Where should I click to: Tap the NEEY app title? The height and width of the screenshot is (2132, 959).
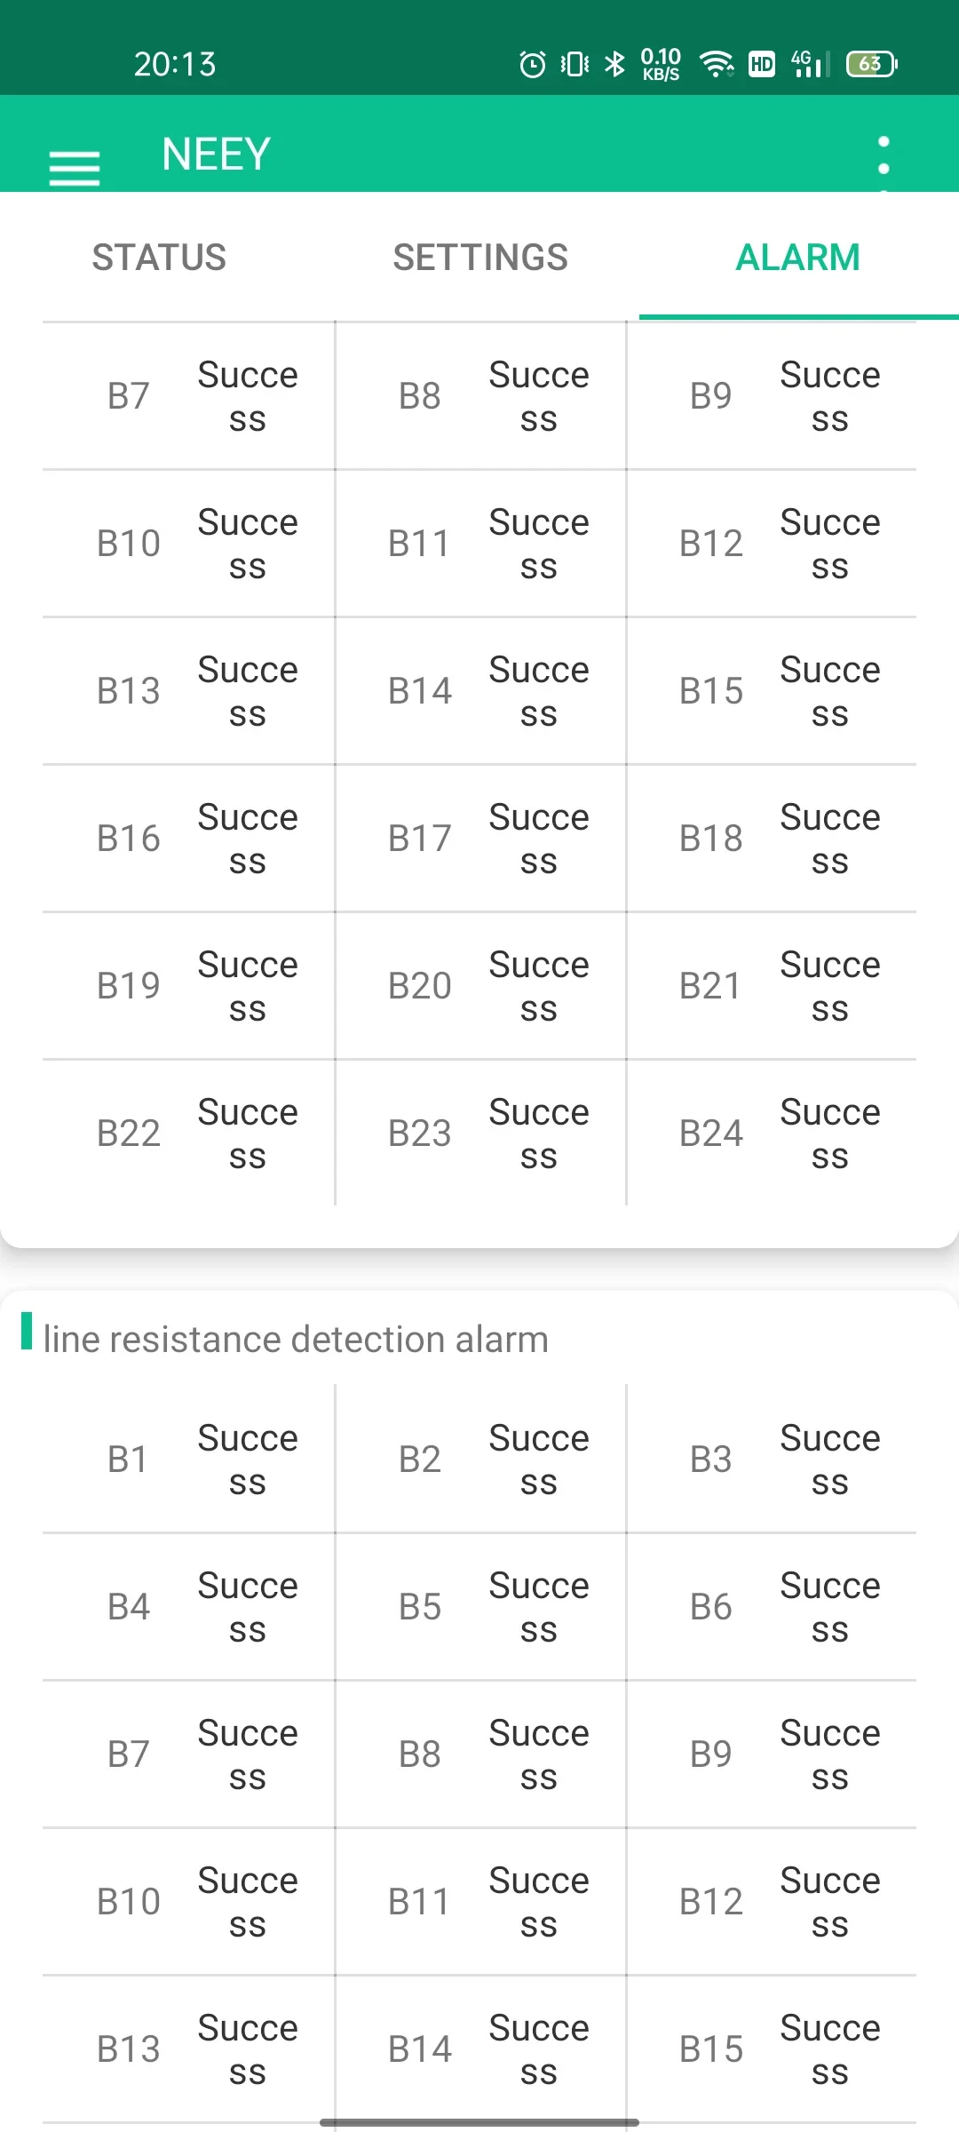click(216, 155)
